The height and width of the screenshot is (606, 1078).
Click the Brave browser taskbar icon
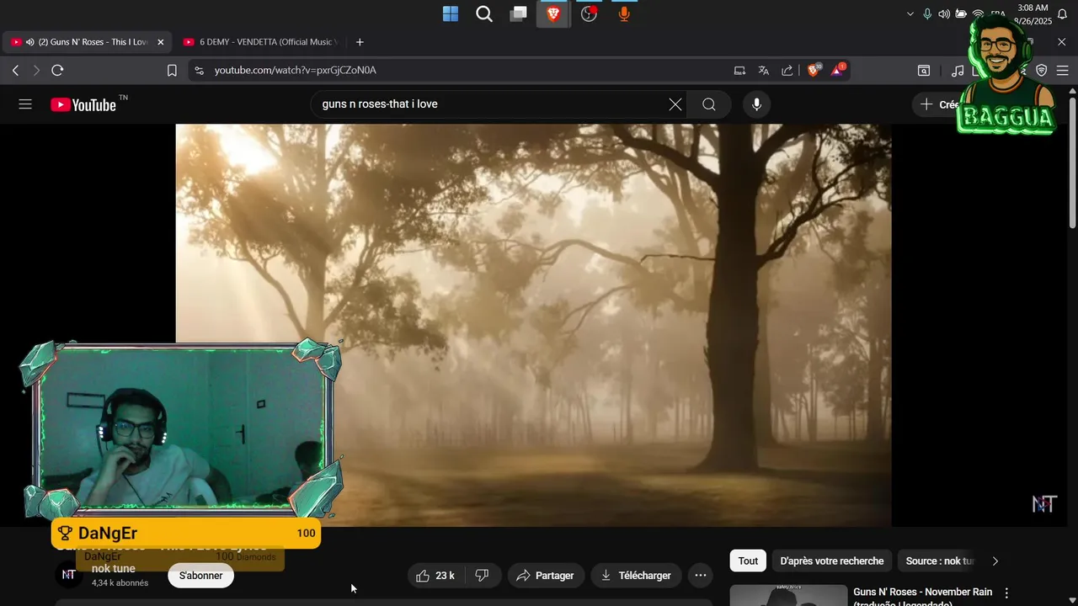coord(553,13)
